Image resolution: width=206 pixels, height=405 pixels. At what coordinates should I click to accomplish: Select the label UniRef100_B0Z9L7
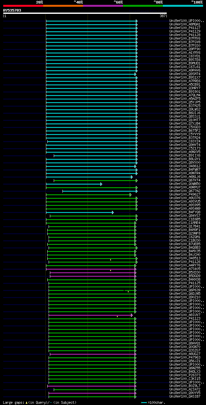coord(185,386)
